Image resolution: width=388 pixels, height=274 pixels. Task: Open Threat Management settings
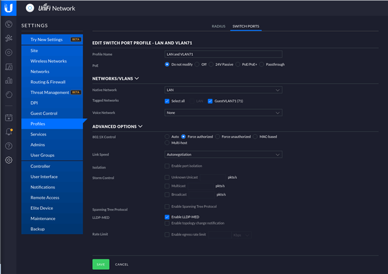52,93
